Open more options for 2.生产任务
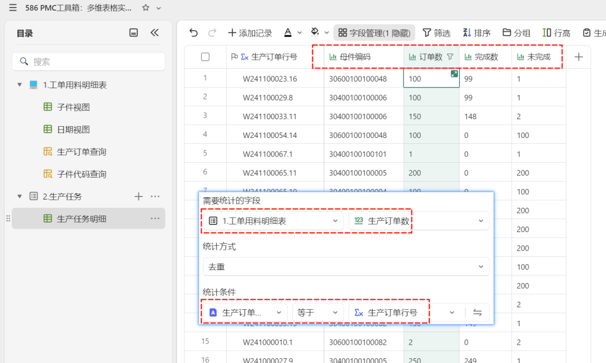 tap(155, 197)
